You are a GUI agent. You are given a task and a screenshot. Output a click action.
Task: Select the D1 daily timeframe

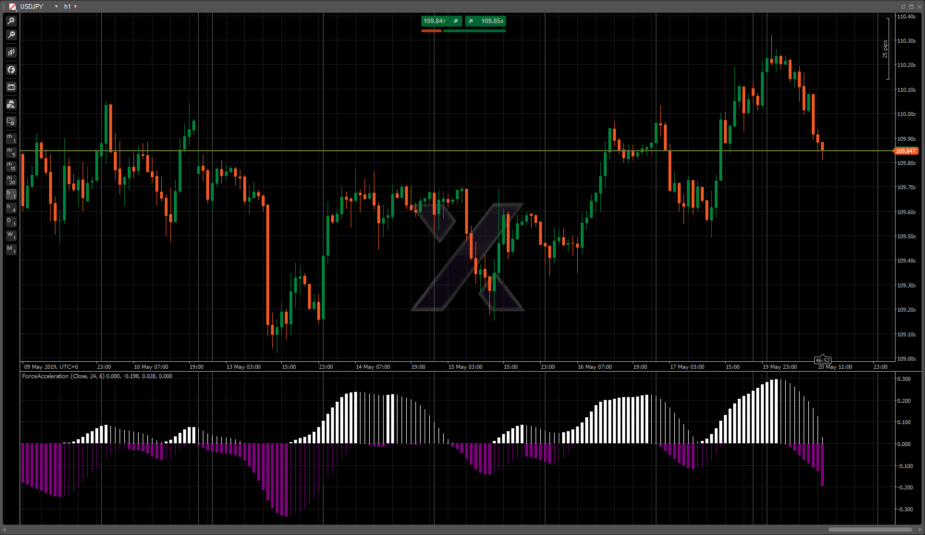click(11, 222)
